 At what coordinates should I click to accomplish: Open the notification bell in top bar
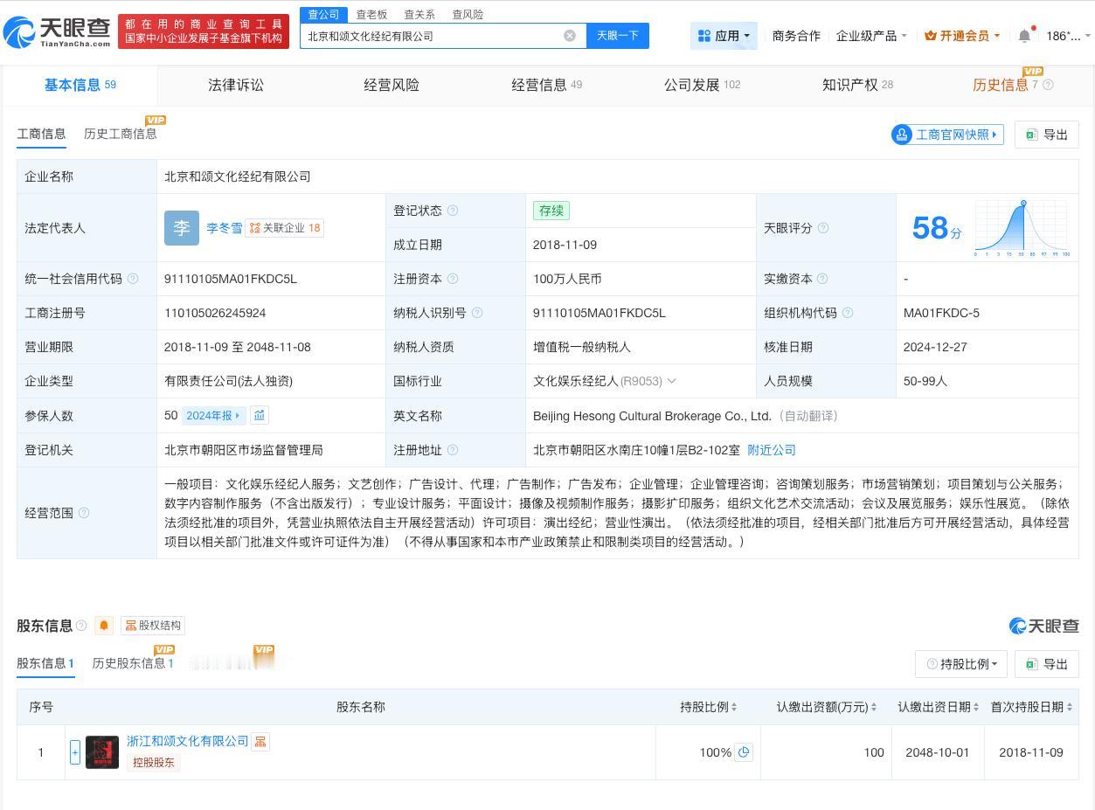pyautogui.click(x=1023, y=35)
